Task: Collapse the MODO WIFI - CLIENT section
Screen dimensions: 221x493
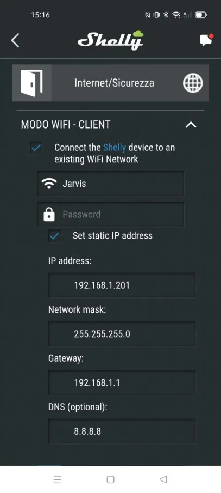Action: [191, 125]
